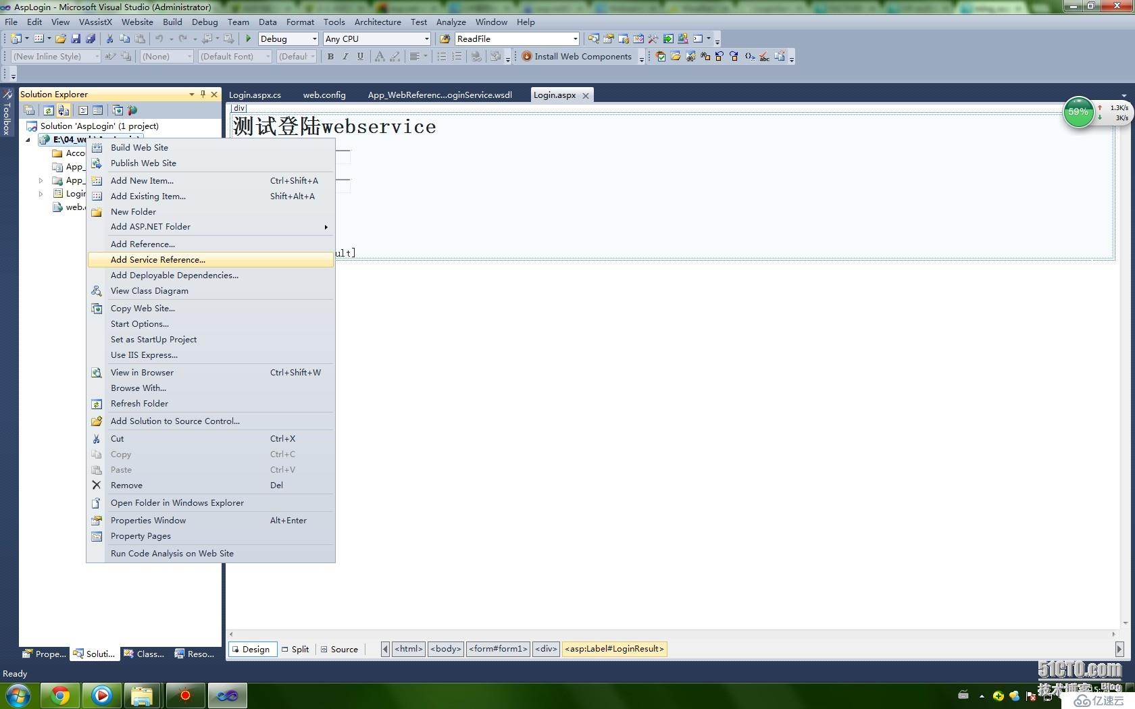Select Add New Item from context menu

(211, 180)
